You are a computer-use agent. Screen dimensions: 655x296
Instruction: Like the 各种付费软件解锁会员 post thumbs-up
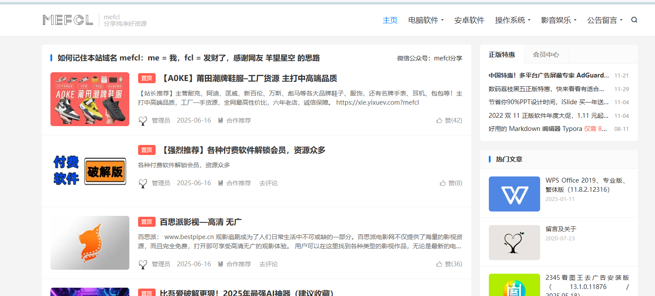(443, 183)
